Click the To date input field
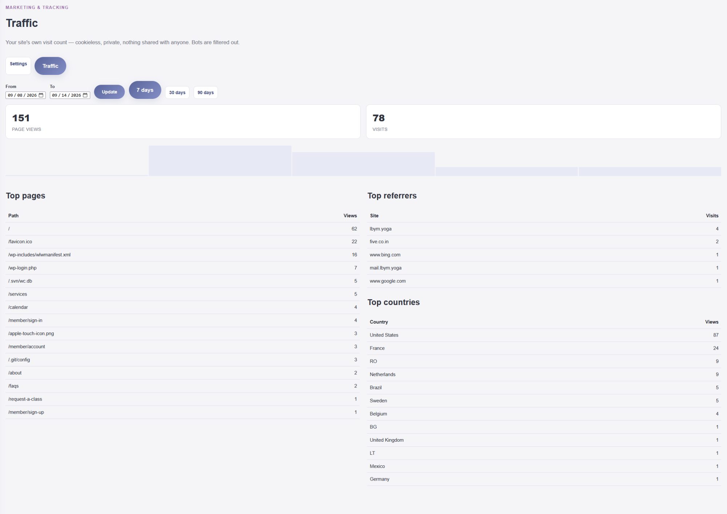Viewport: 727px width, 514px height. (x=70, y=95)
